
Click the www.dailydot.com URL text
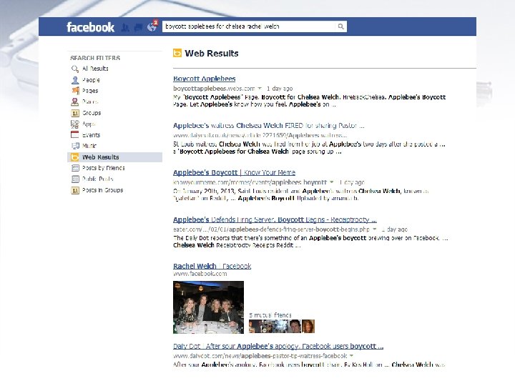260,356
